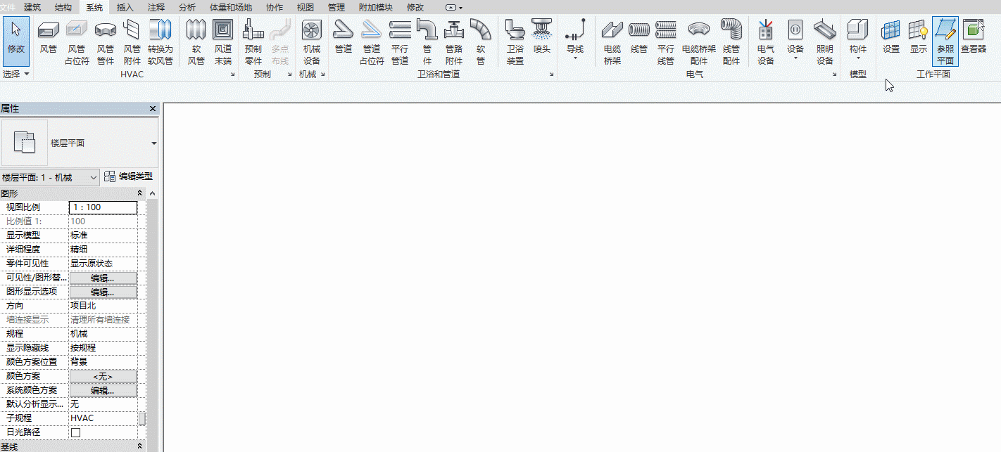
Task: Click 编辑 button for 可见性/图形替换
Action: tap(103, 278)
